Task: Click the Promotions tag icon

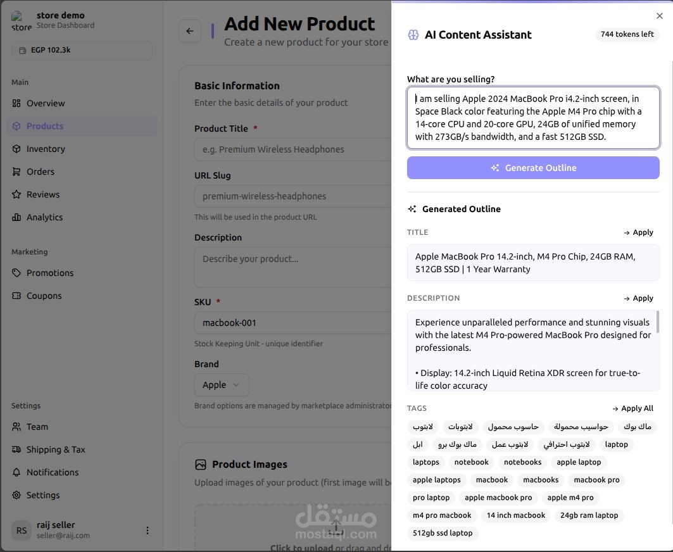Action: (x=16, y=273)
